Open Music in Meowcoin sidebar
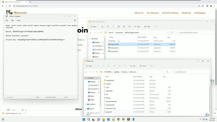 tap(91, 96)
